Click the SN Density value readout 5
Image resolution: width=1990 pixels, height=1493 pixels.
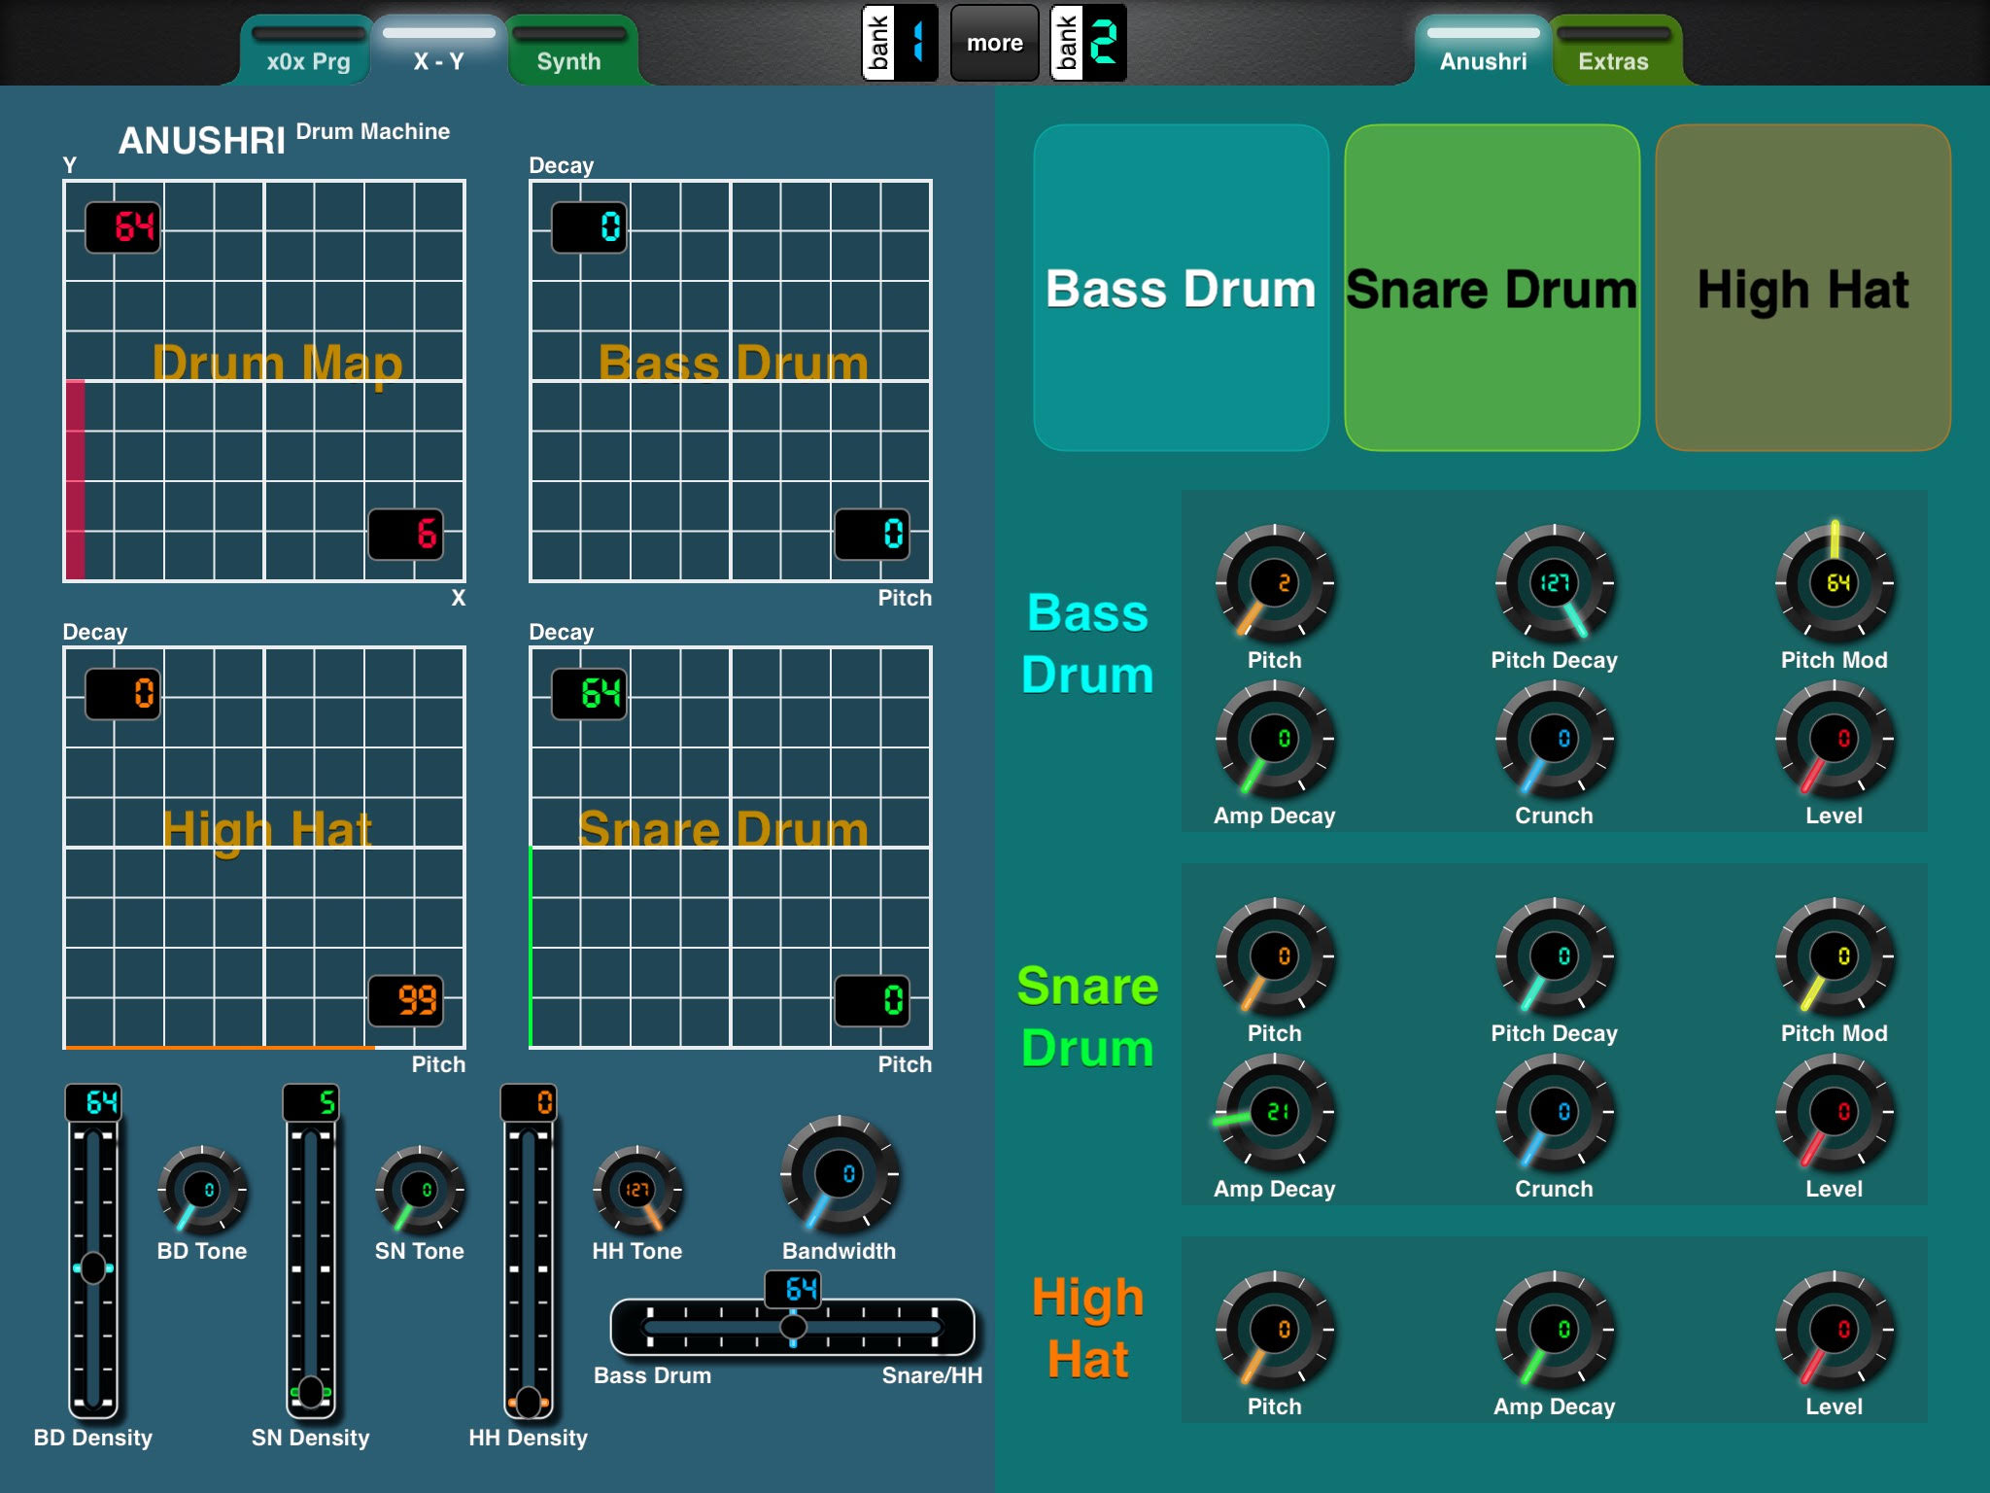(311, 1102)
